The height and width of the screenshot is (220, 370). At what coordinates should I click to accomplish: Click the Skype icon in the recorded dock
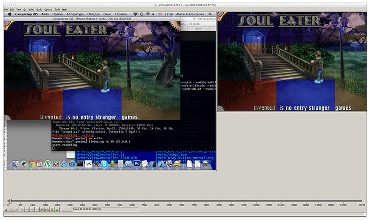[105, 164]
